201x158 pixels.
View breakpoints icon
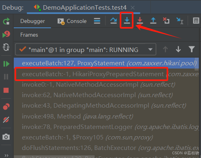6,107
